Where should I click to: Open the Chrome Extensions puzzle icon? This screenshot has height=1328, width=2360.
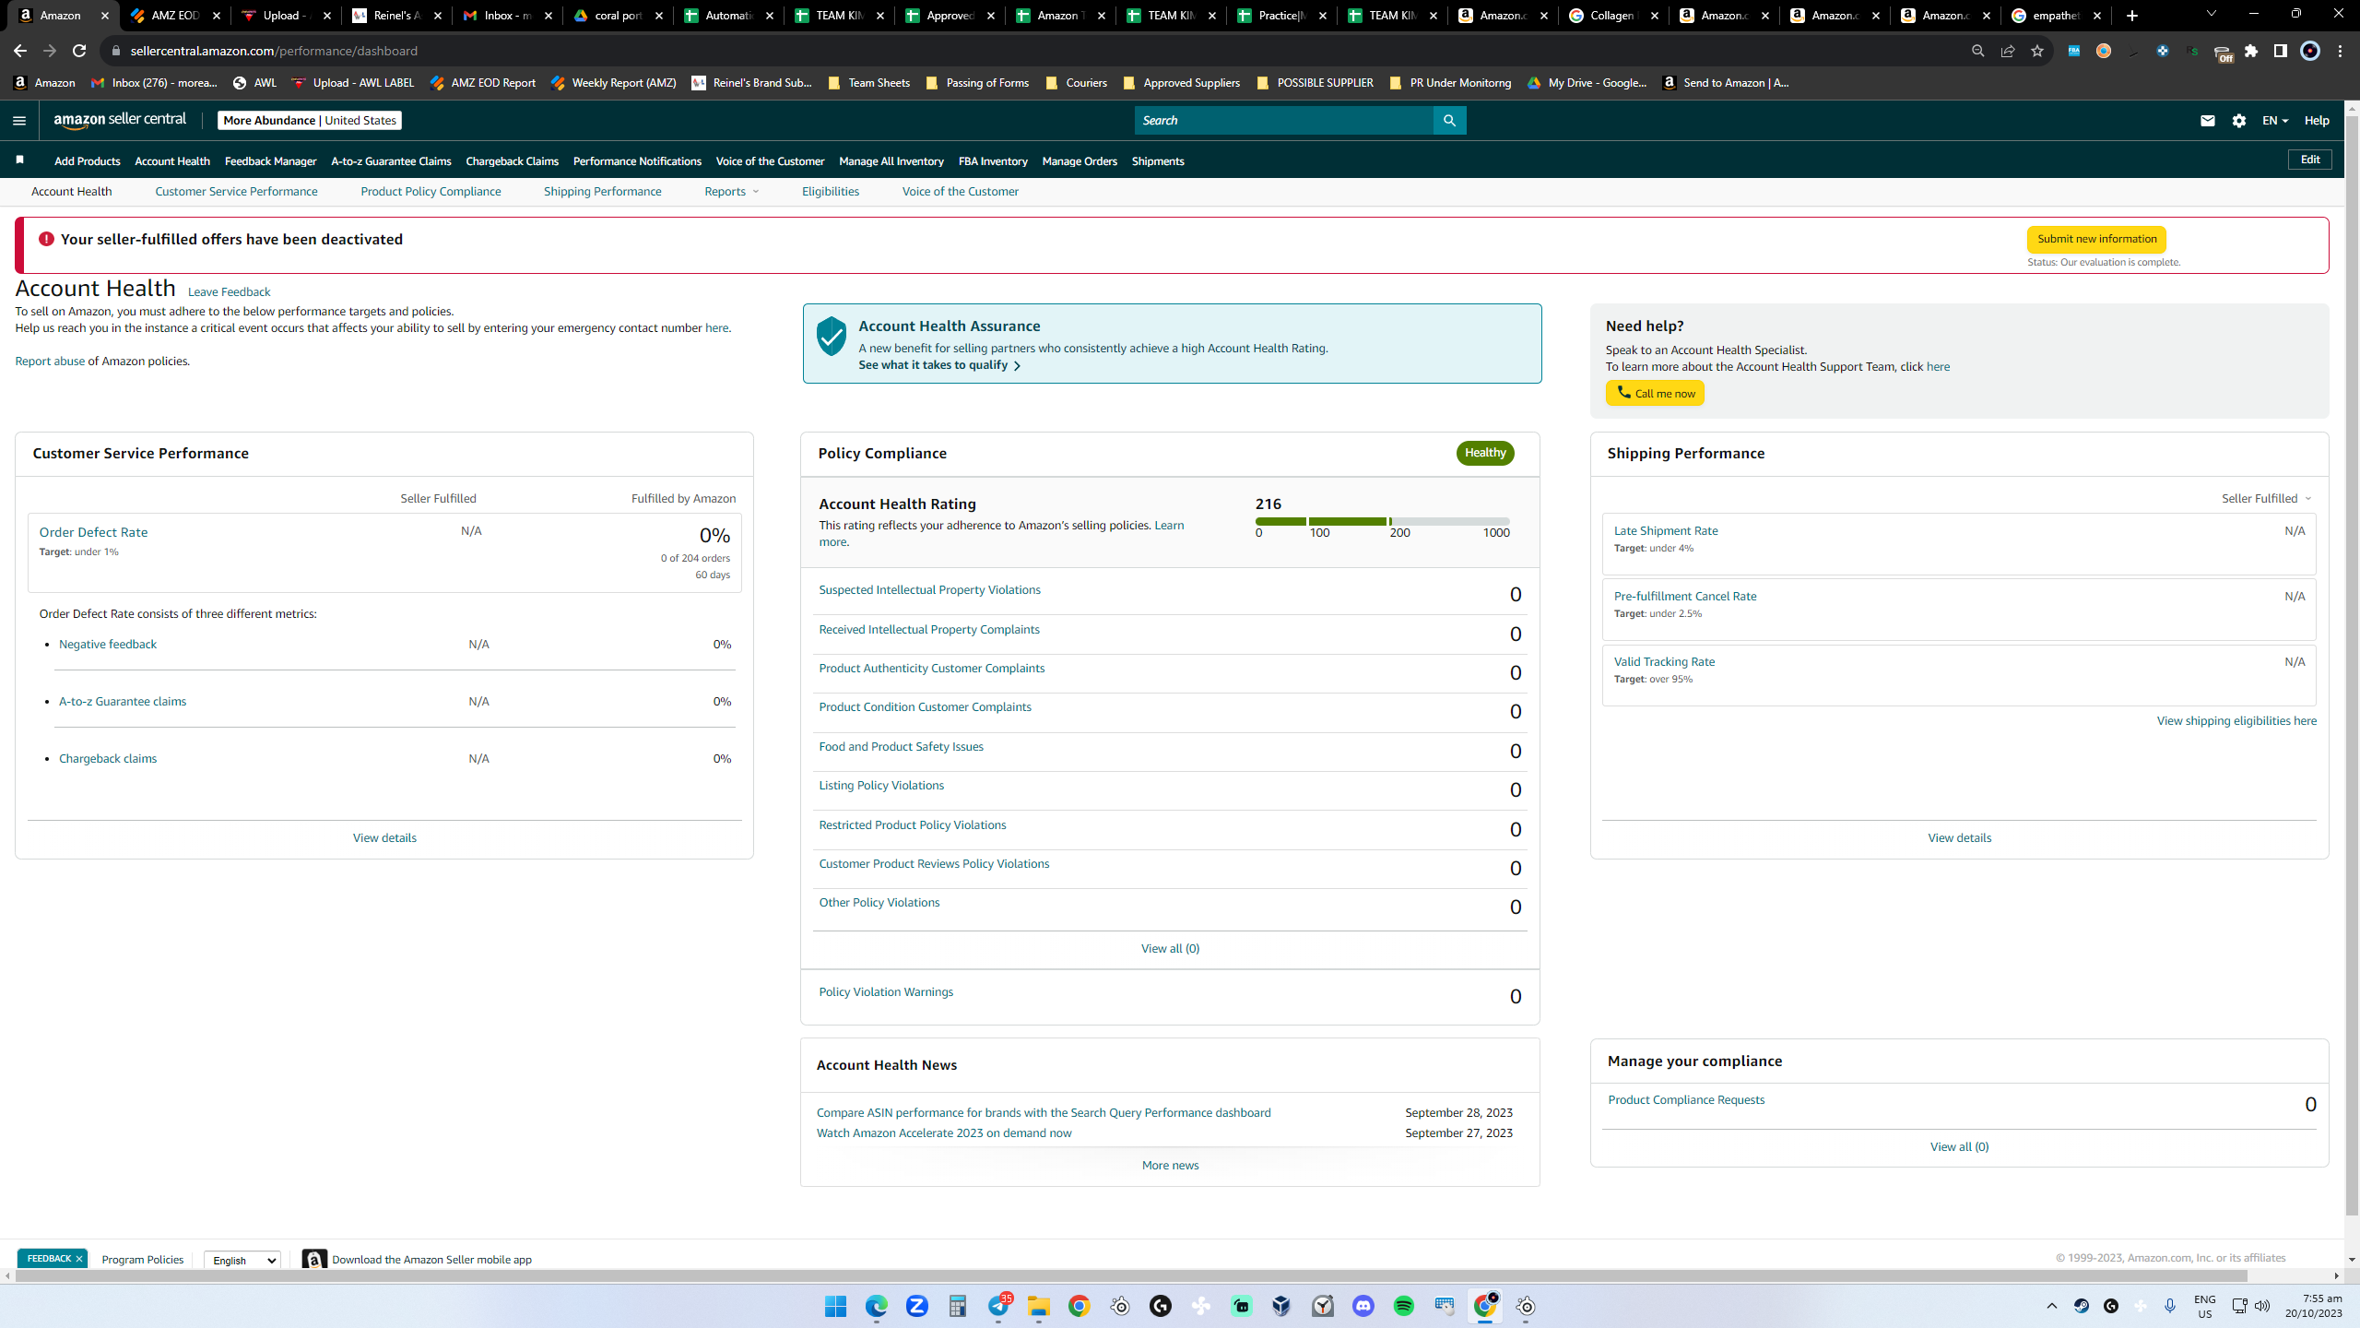click(2251, 51)
